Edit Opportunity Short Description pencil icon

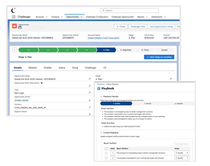point(90,86)
